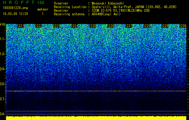This screenshot has height=120, width=189.
Task: Click the 1223 time marker
Action: point(57,26)
